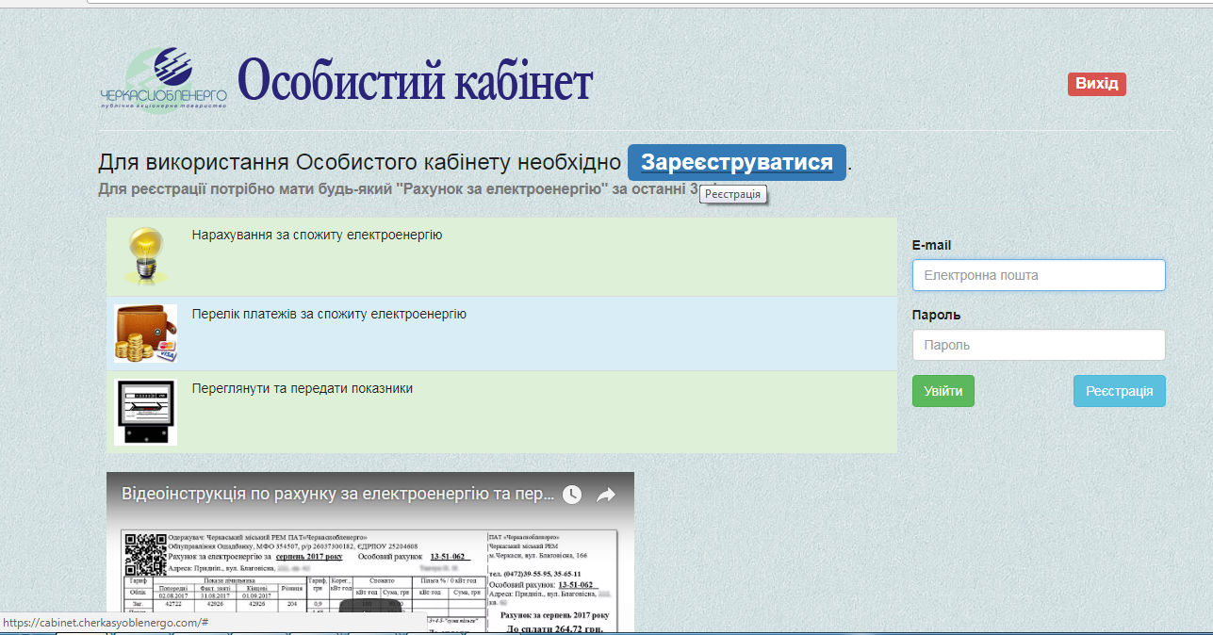Open Перелік платежів за спожиту електроенергію
Viewport: 1213px width, 635px height.
329,314
